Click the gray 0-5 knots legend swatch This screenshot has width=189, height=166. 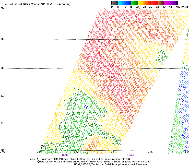(x=114, y=3)
